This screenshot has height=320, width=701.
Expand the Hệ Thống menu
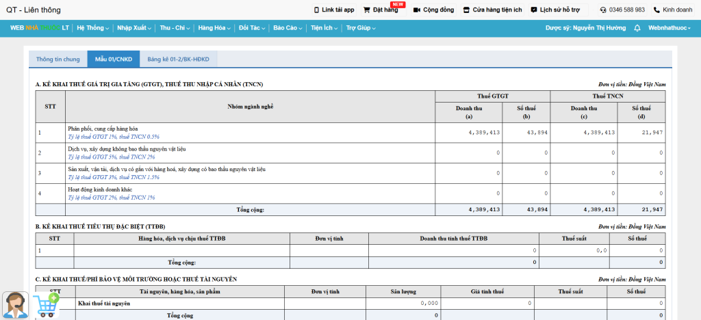click(93, 28)
